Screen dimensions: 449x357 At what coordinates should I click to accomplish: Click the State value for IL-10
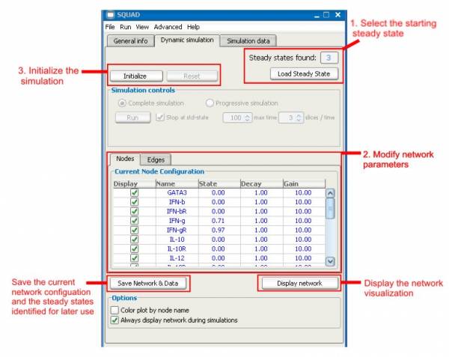pos(218,239)
